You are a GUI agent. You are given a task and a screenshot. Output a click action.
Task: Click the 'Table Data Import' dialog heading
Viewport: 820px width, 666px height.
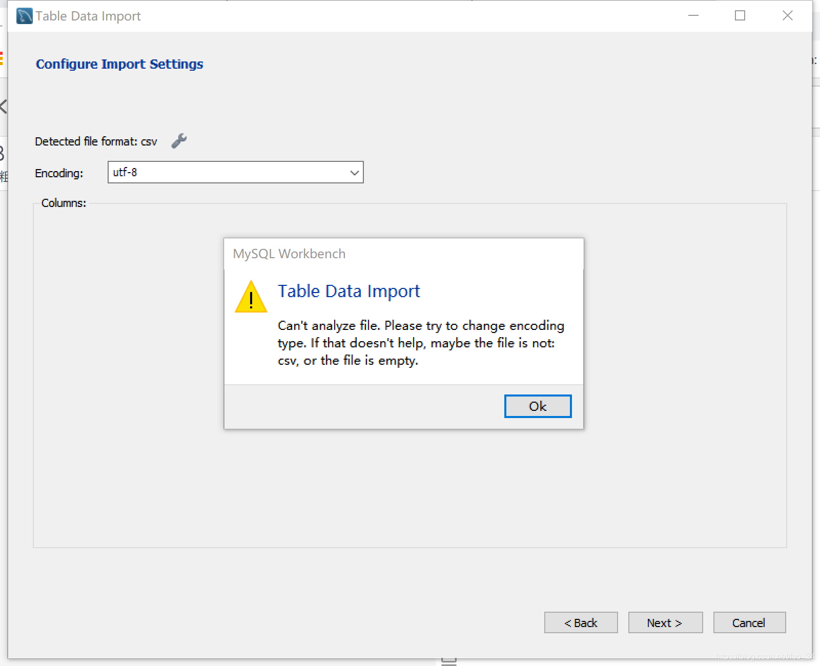[x=348, y=291]
